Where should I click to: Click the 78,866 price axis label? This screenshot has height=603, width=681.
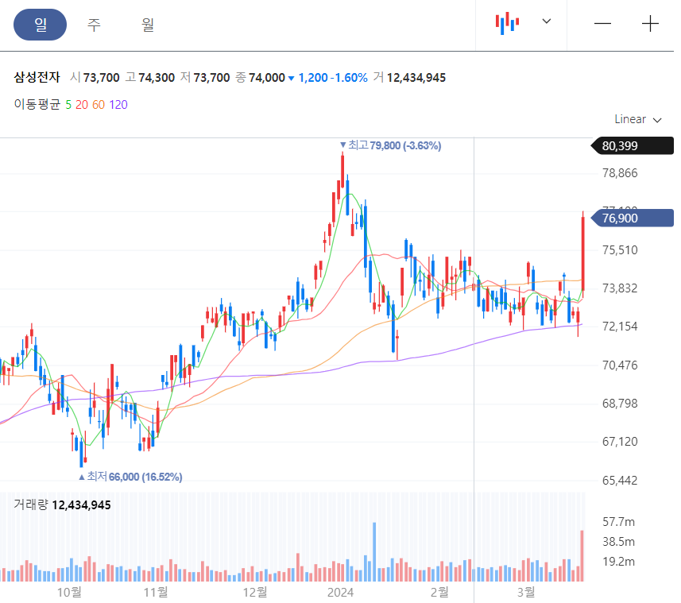coord(620,173)
